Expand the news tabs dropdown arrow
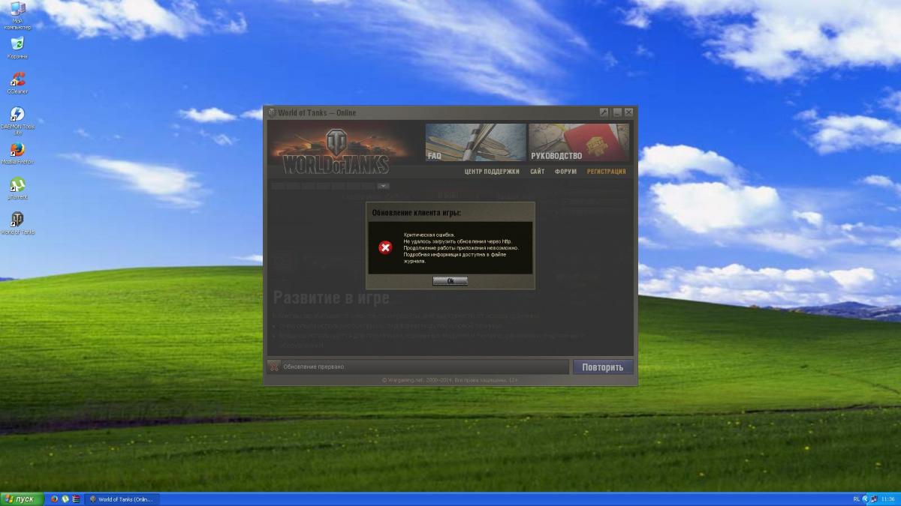 (x=384, y=185)
